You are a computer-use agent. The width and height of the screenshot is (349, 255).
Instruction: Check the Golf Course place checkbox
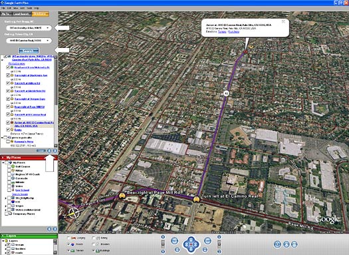(x=9, y=166)
